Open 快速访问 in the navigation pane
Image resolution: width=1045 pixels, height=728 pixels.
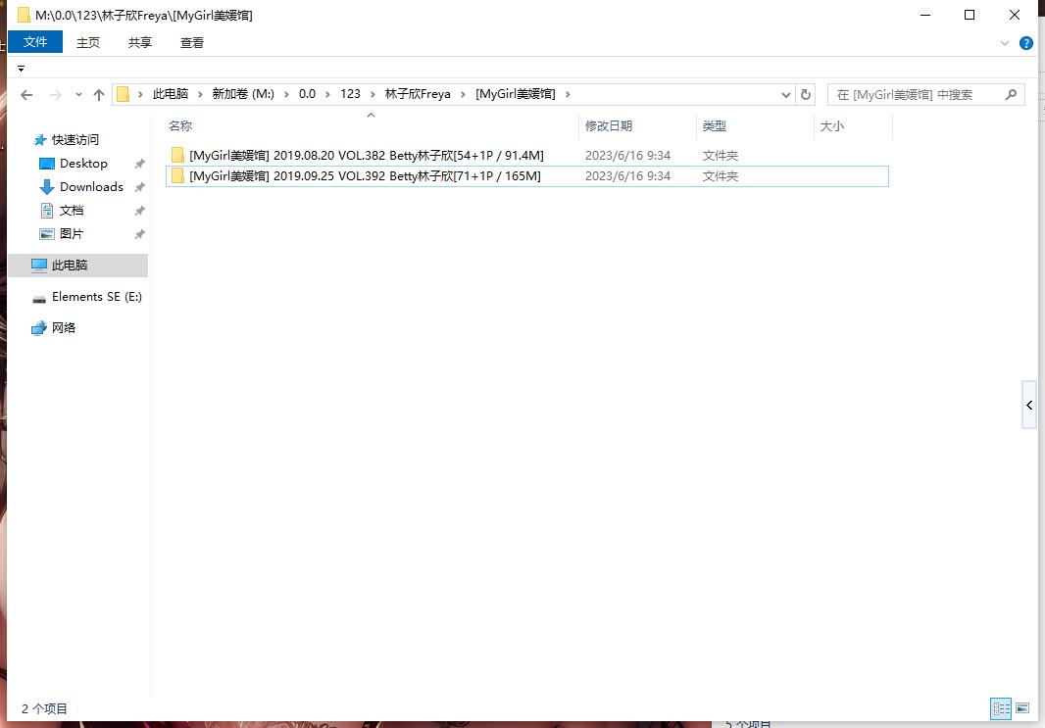[x=75, y=140]
